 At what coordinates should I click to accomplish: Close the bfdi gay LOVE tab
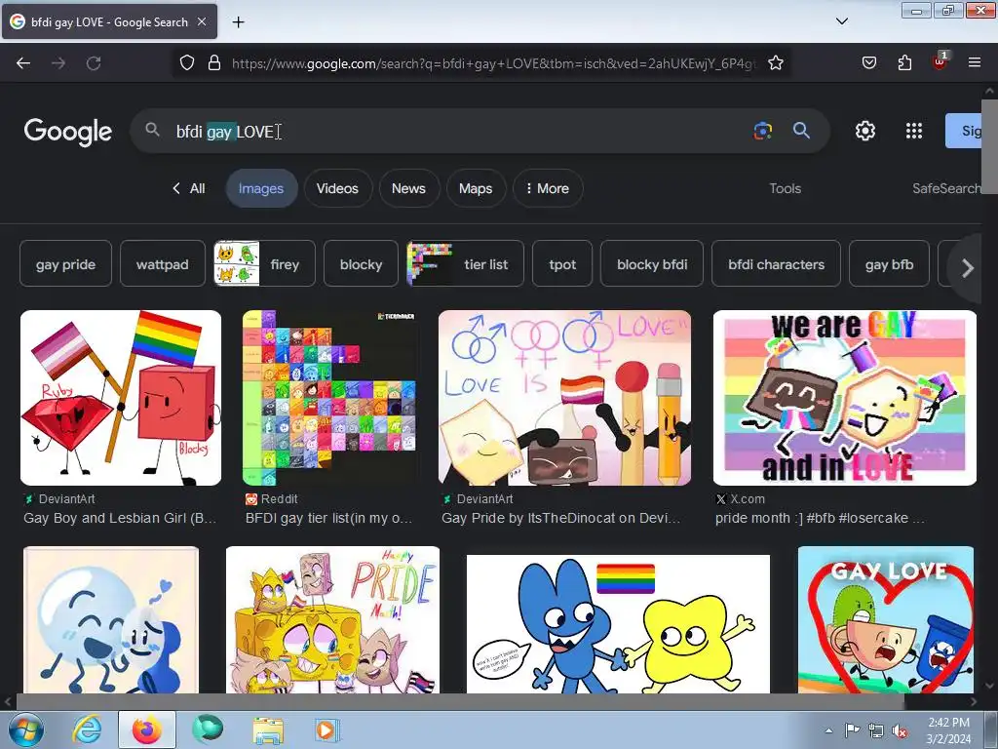[x=201, y=21]
